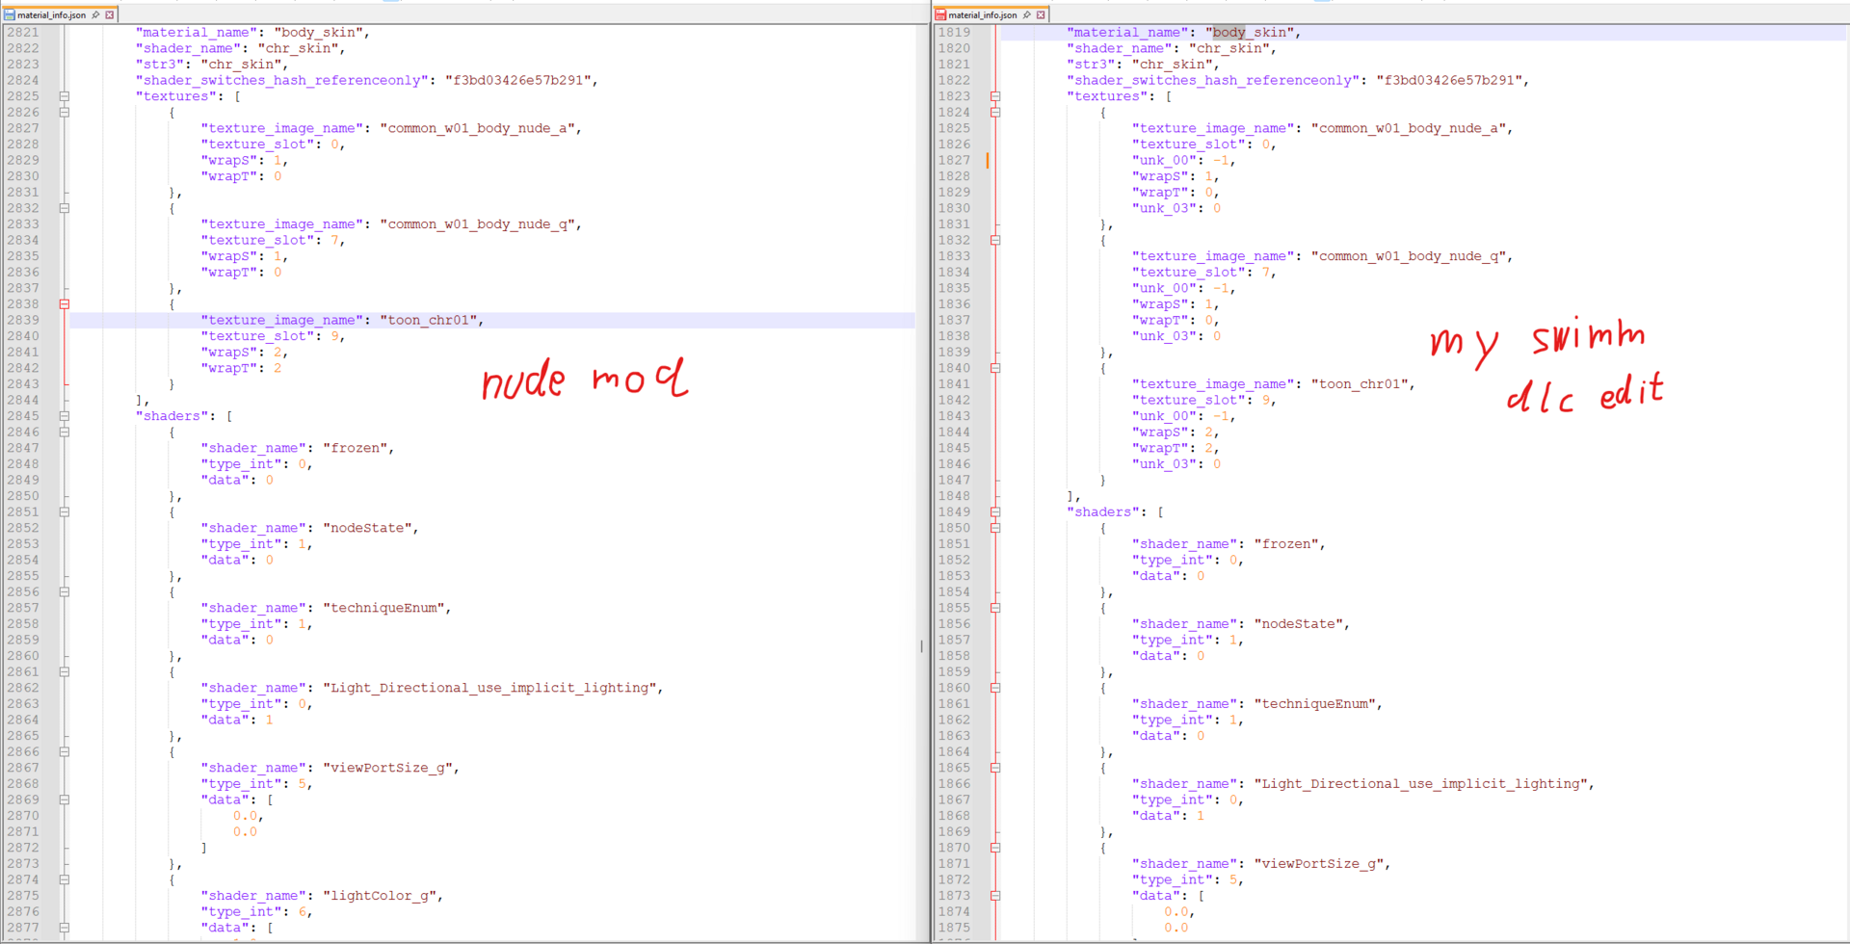Collapse the shaders fold at line 2845

[65, 416]
